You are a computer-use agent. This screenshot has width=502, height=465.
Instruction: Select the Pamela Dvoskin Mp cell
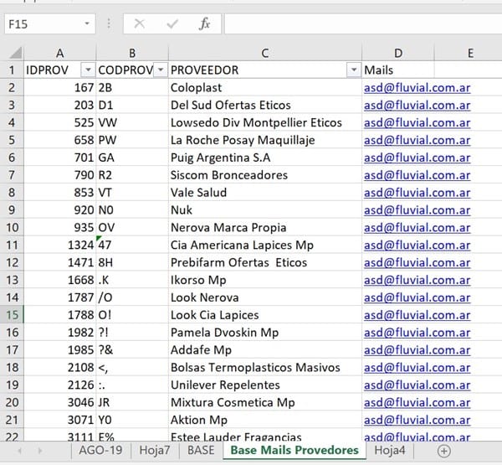(x=265, y=333)
